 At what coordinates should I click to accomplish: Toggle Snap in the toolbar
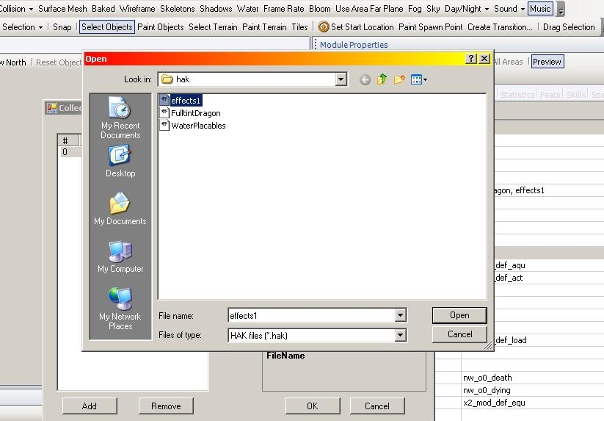[62, 27]
